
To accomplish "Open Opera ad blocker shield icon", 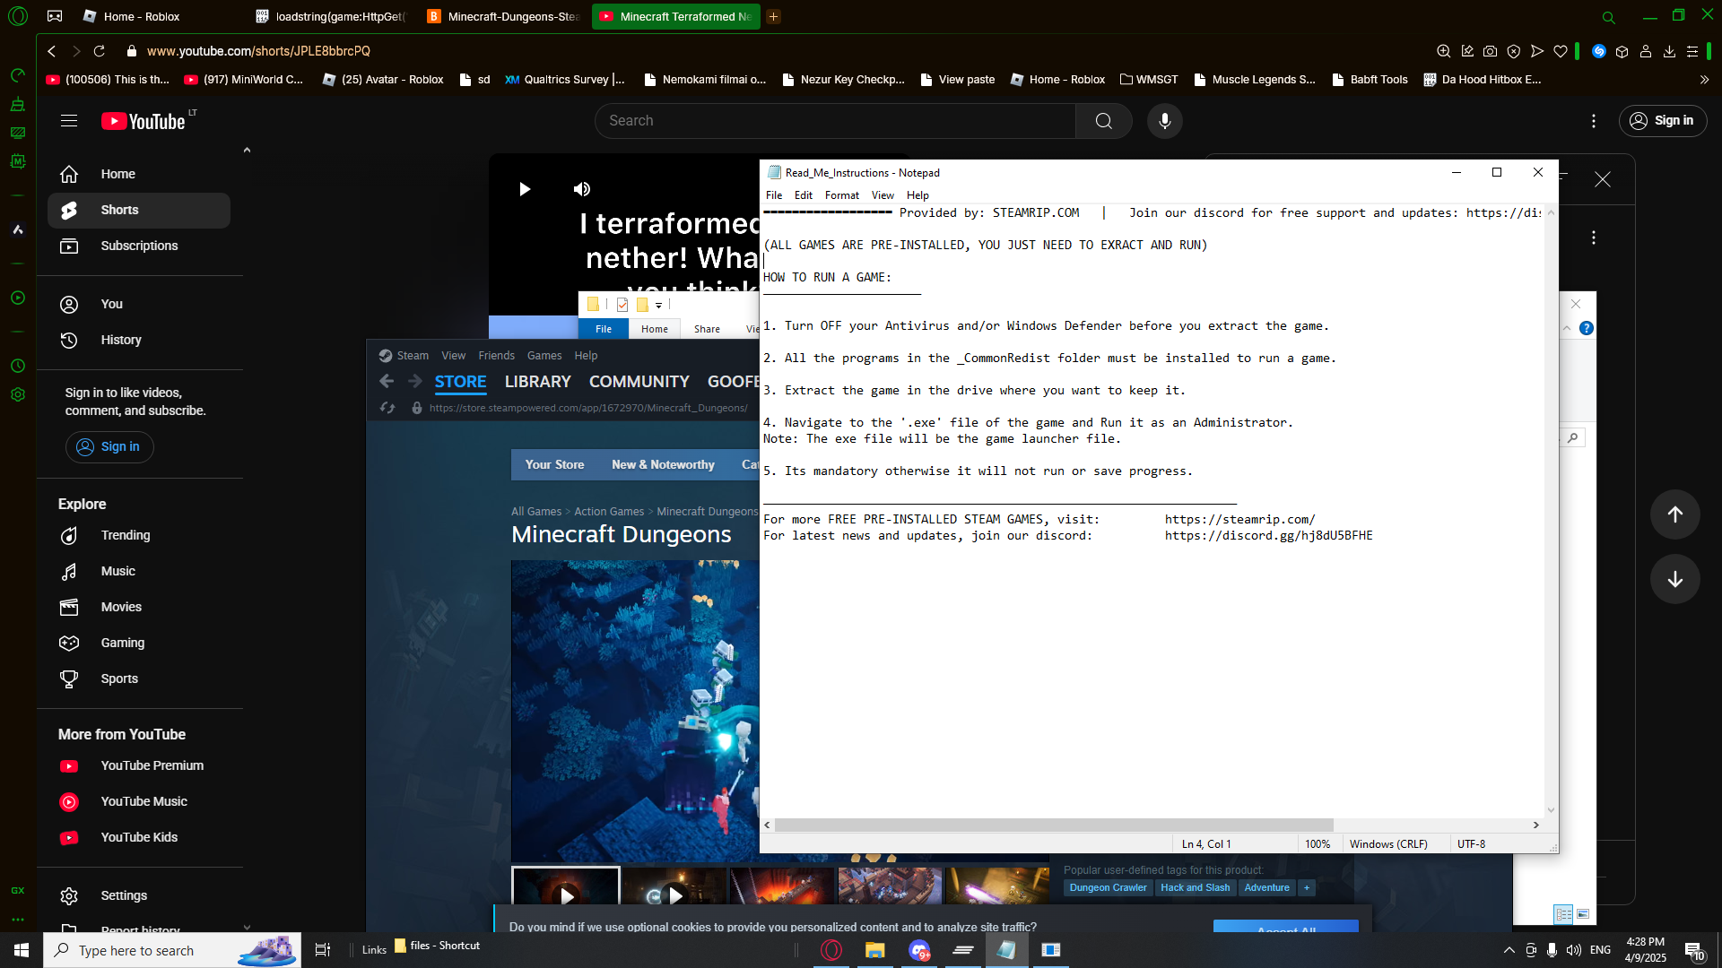I will pos(1514,52).
